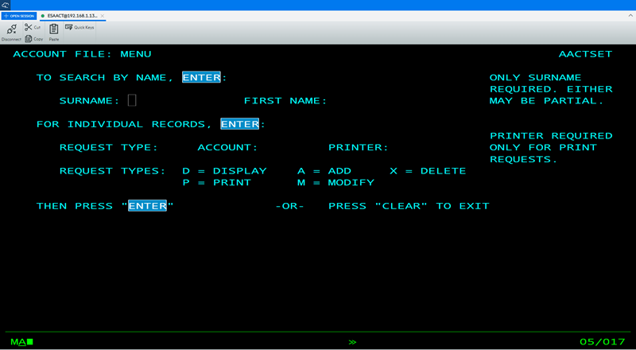
Task: Collapse the toolbar ribbon with the chevron
Action: click(630, 15)
